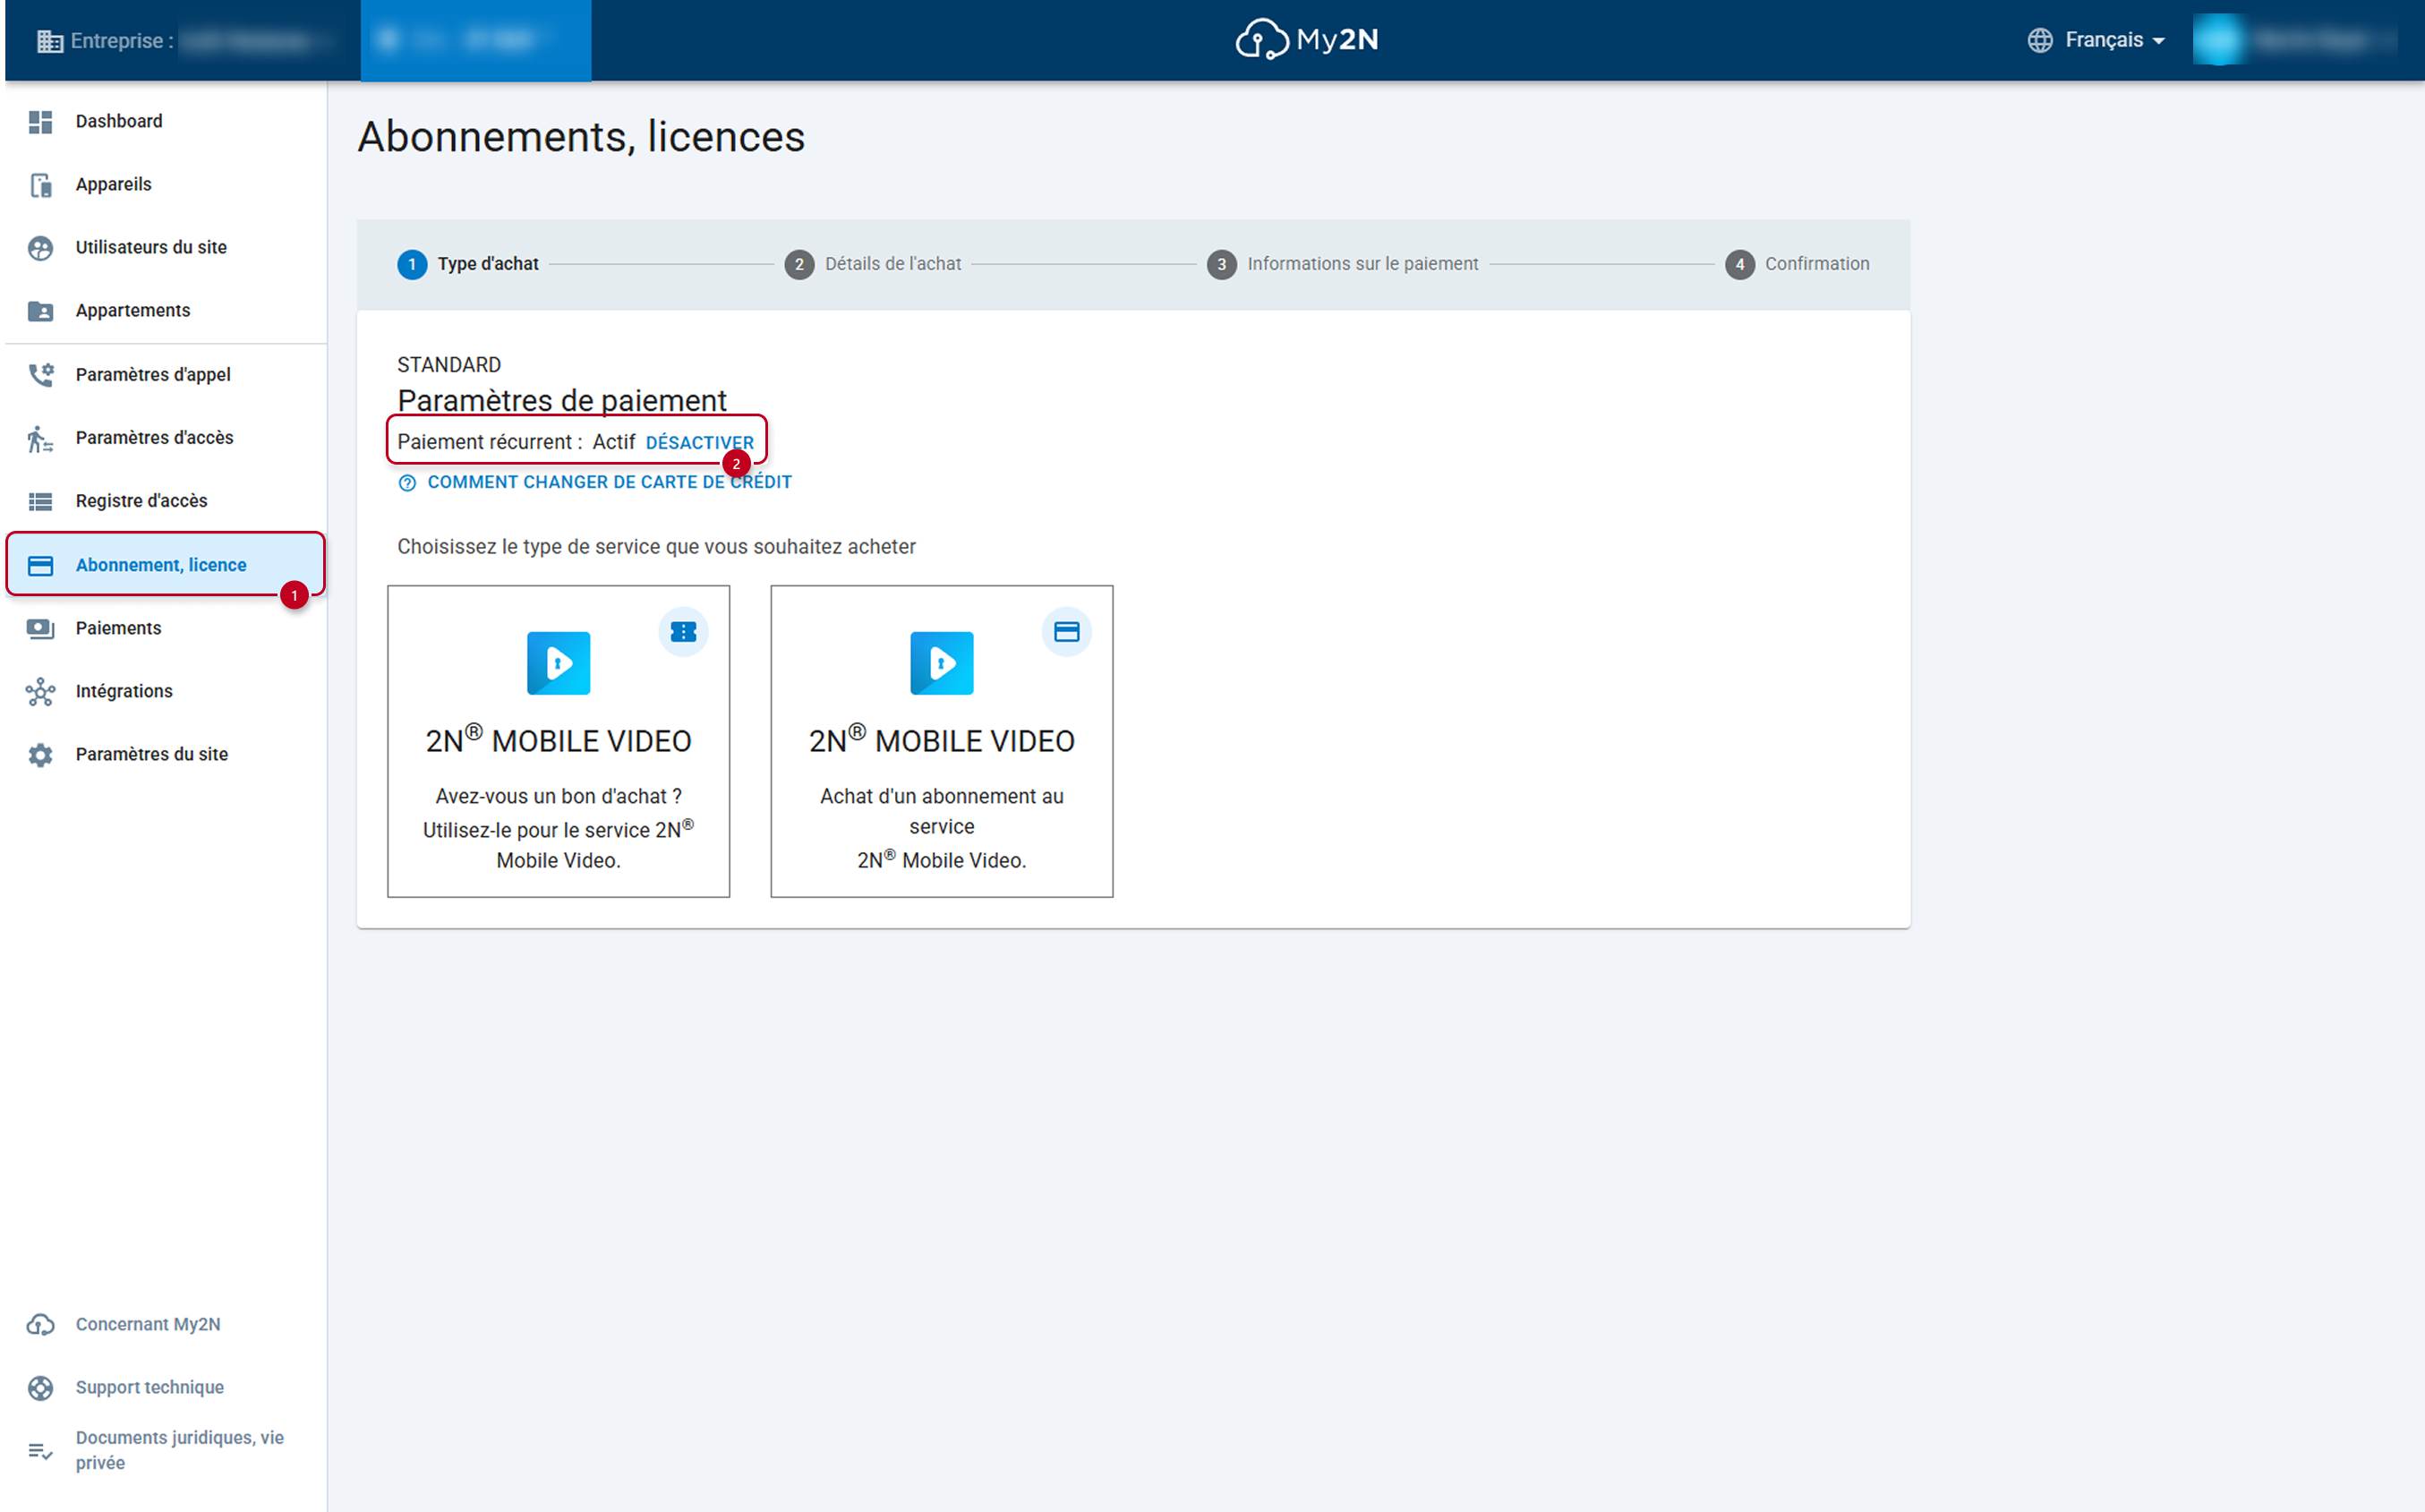2425x1512 pixels.
Task: Click the blurred site tab in header
Action: (x=476, y=40)
